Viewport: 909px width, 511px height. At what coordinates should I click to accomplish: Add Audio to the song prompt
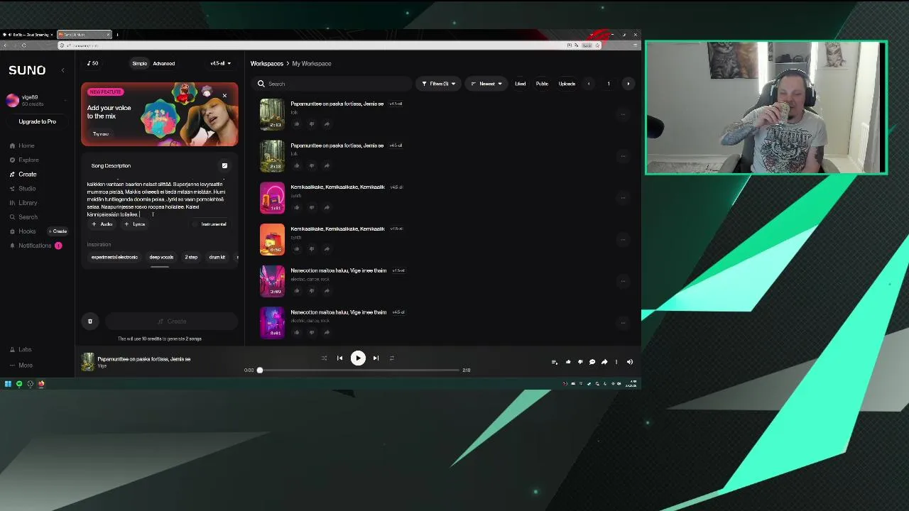point(102,224)
